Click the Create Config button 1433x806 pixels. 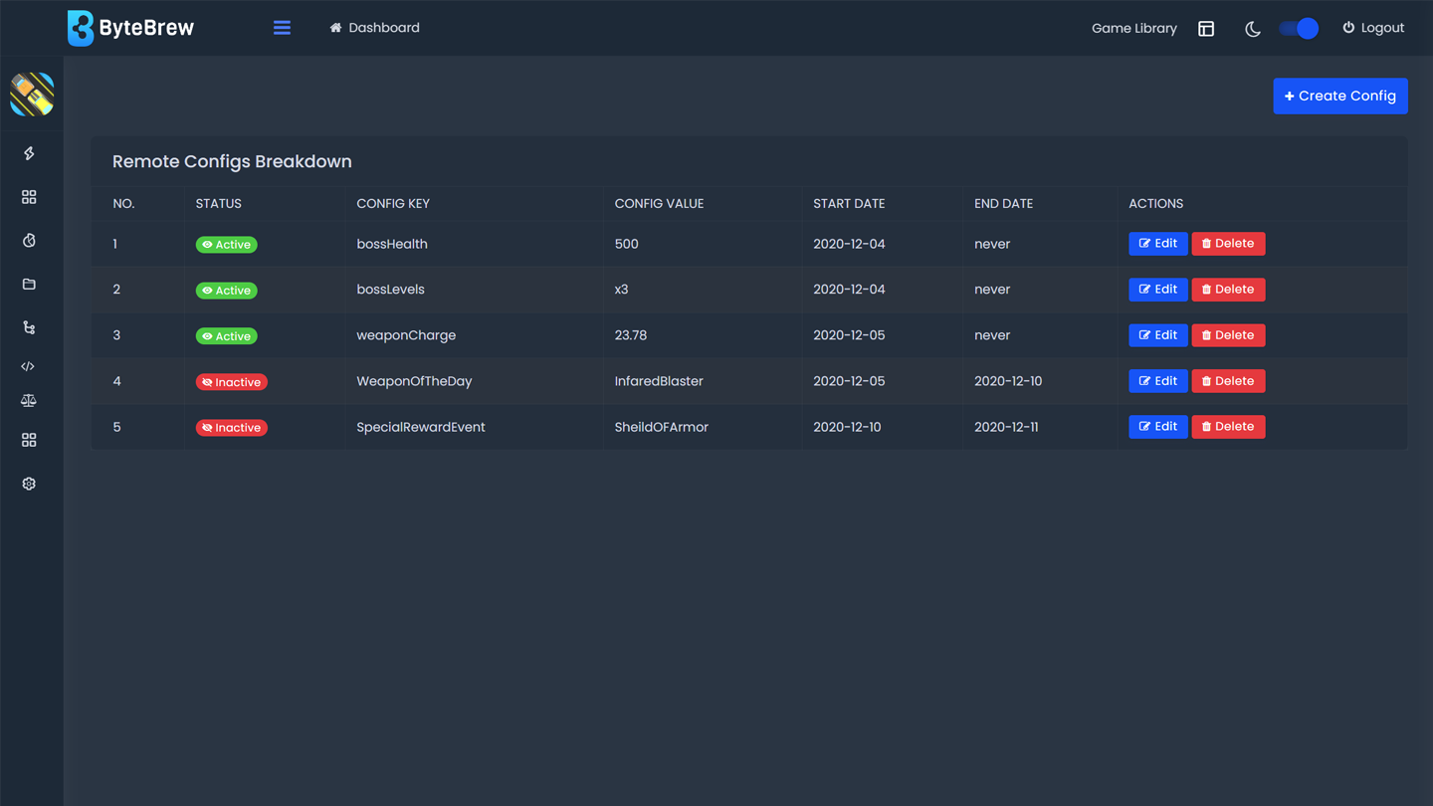[x=1340, y=96]
